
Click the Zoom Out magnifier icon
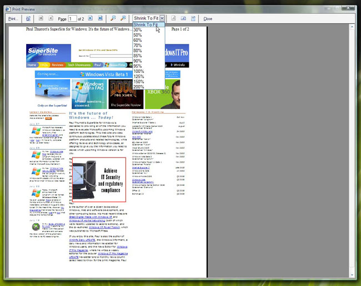[113, 18]
